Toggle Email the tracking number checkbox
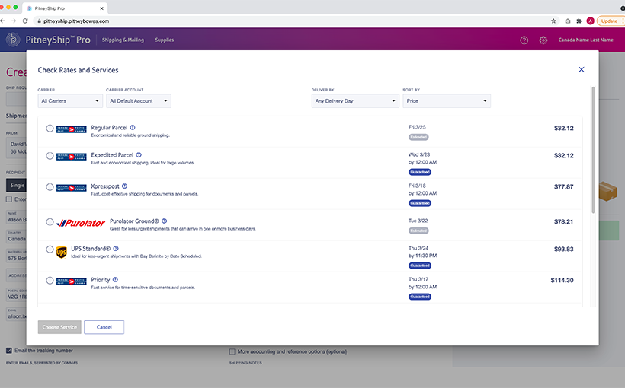 point(9,351)
